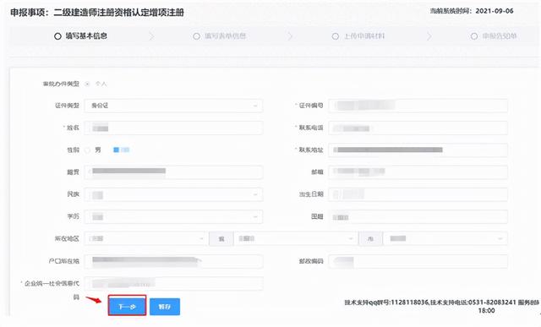Click the 籍贯 input field
Image resolution: width=541 pixels, height=327 pixels.
tap(173, 172)
